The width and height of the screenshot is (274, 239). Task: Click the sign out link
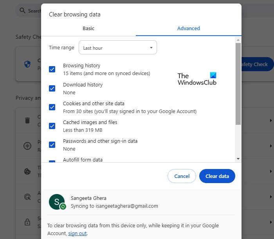[x=78, y=234]
